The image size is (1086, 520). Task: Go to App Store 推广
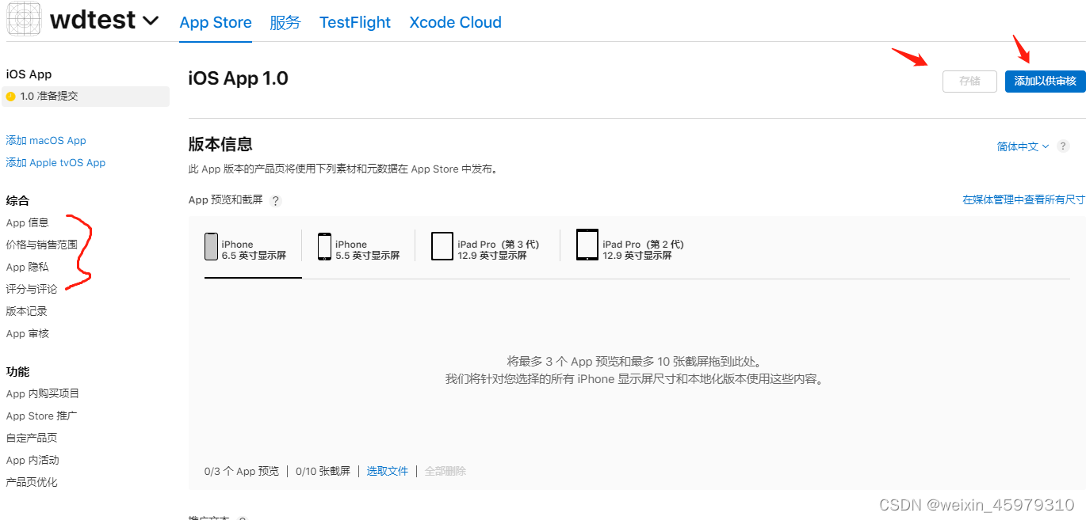pyautogui.click(x=41, y=416)
